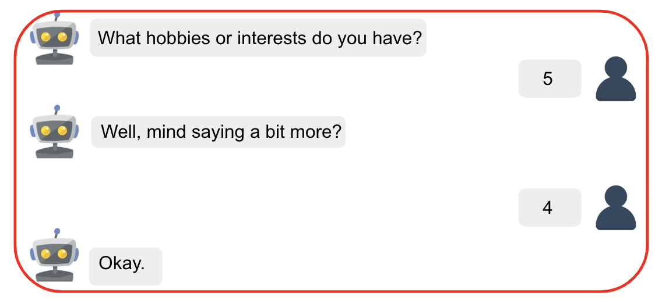Select the 'Well, mind saying a bit more?' bubble
The image size is (655, 307).
219,131
